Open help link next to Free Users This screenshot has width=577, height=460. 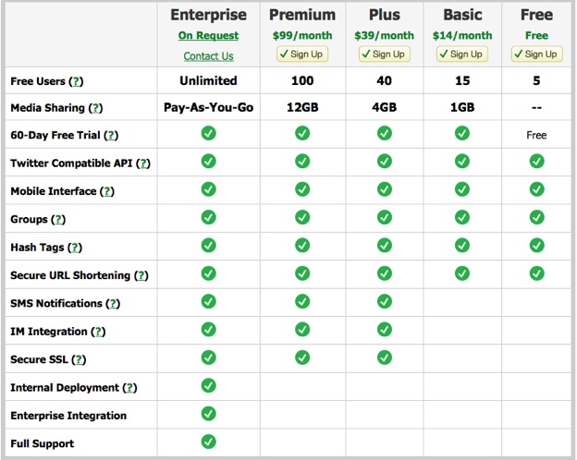pos(77,81)
